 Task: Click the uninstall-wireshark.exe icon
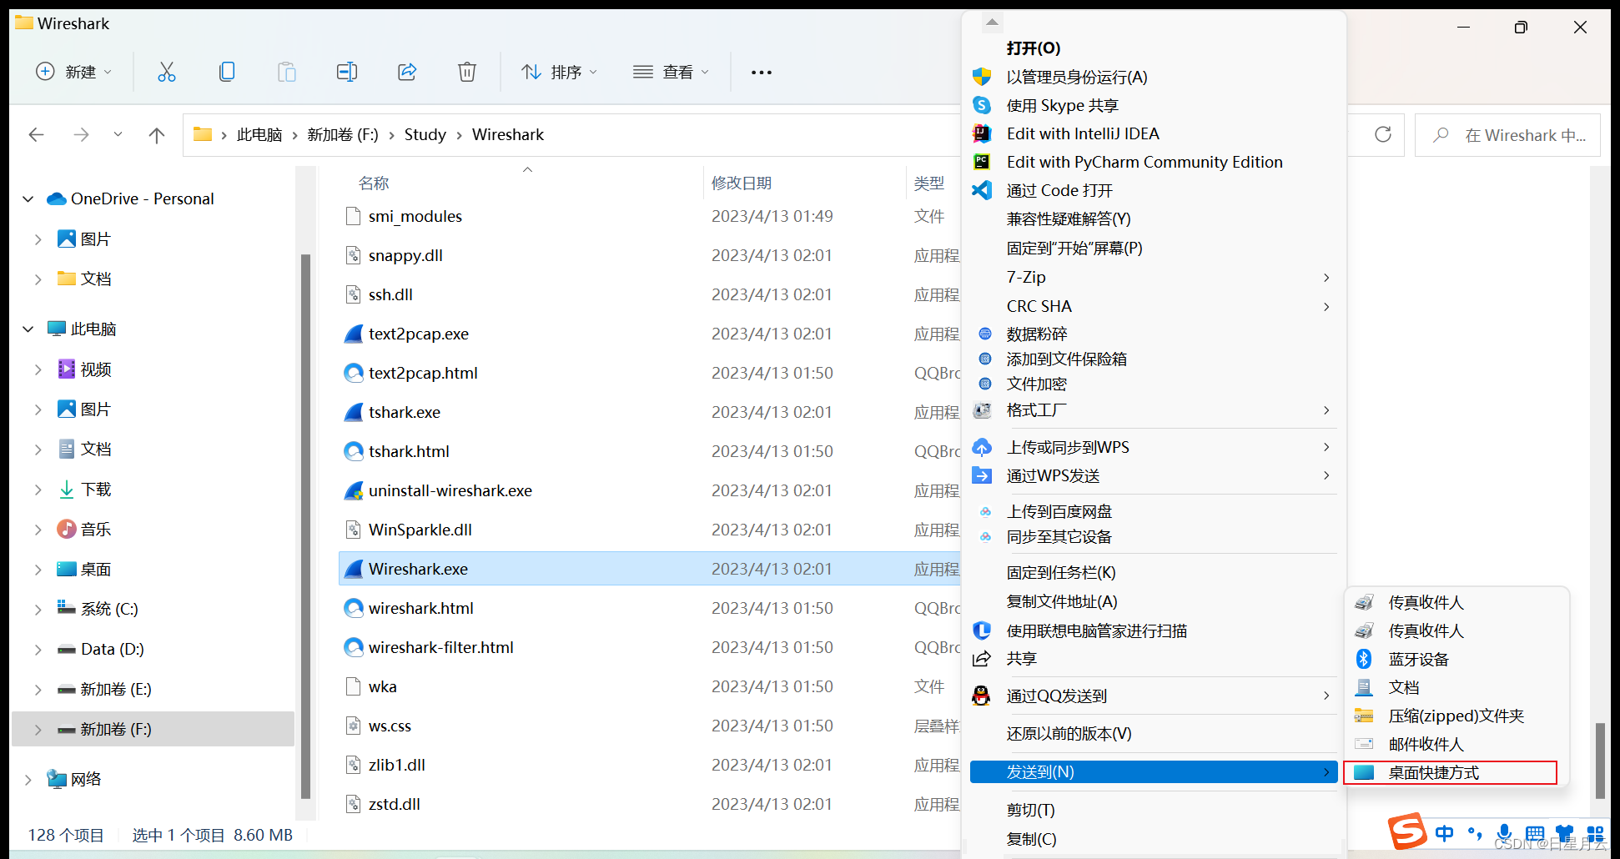354,490
